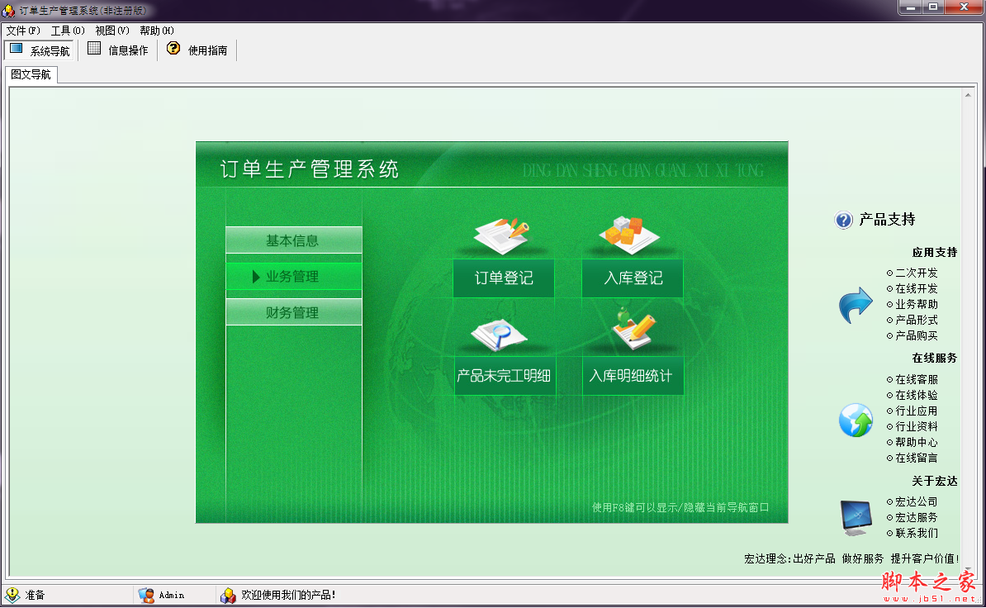The height and width of the screenshot is (608, 986).
Task: Select 财务管理 in the navigation sidebar
Action: click(x=294, y=312)
